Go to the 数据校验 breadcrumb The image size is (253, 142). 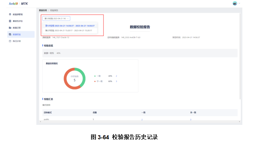click(x=43, y=10)
